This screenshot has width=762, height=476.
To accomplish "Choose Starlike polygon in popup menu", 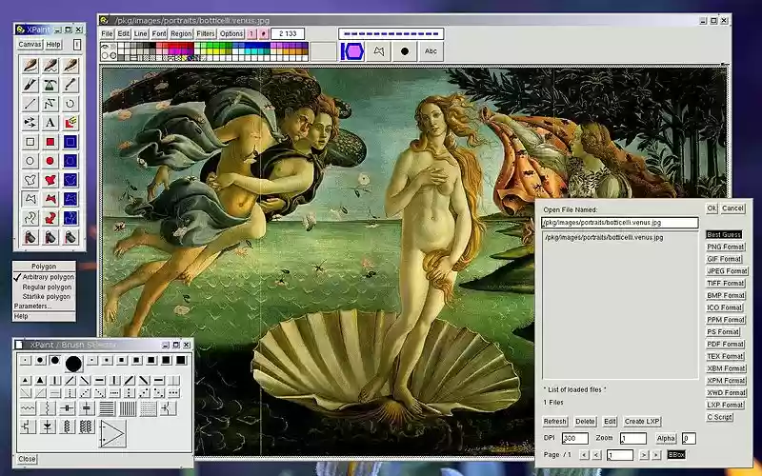I will 47,296.
